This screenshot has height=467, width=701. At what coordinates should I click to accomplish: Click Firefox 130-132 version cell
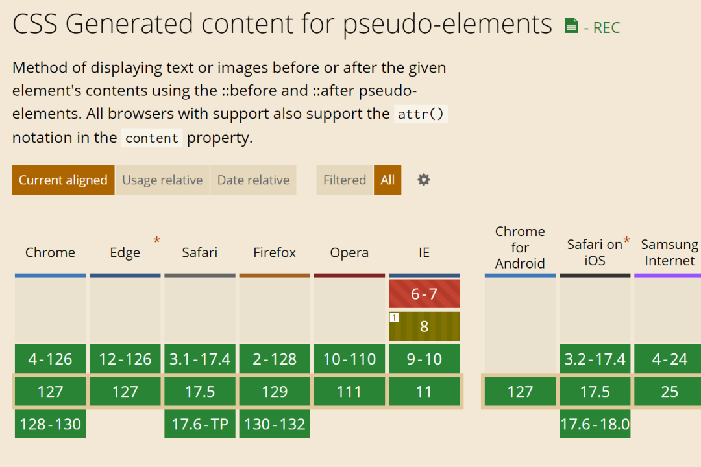tap(275, 424)
